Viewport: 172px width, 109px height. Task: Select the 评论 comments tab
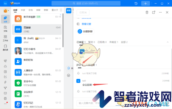pos(80,65)
